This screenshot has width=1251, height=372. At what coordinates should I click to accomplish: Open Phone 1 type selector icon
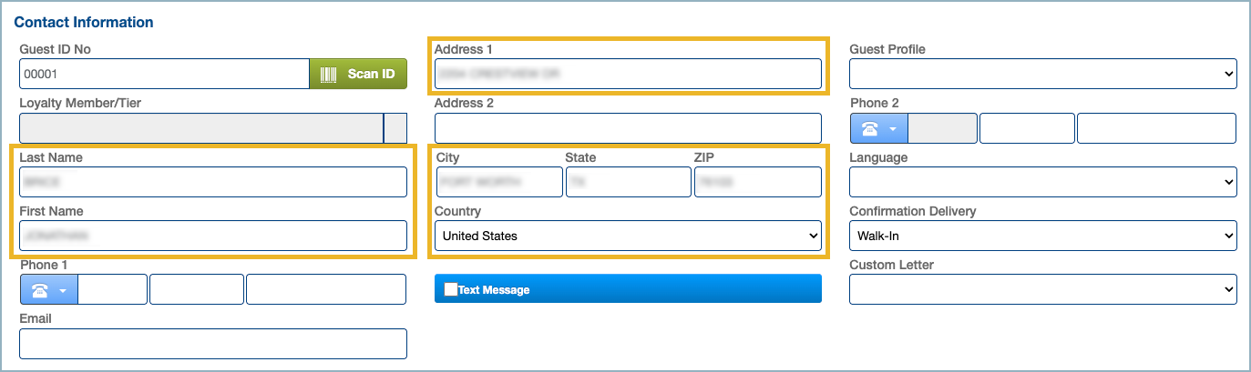[48, 289]
